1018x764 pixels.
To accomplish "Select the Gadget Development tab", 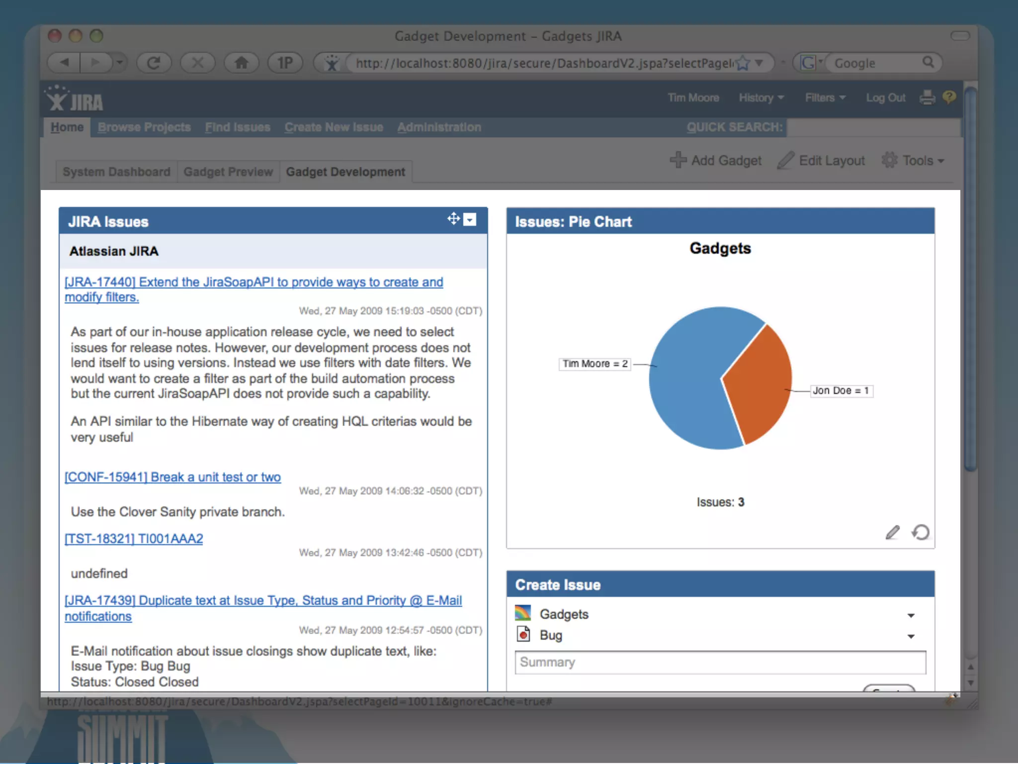I will [x=345, y=172].
